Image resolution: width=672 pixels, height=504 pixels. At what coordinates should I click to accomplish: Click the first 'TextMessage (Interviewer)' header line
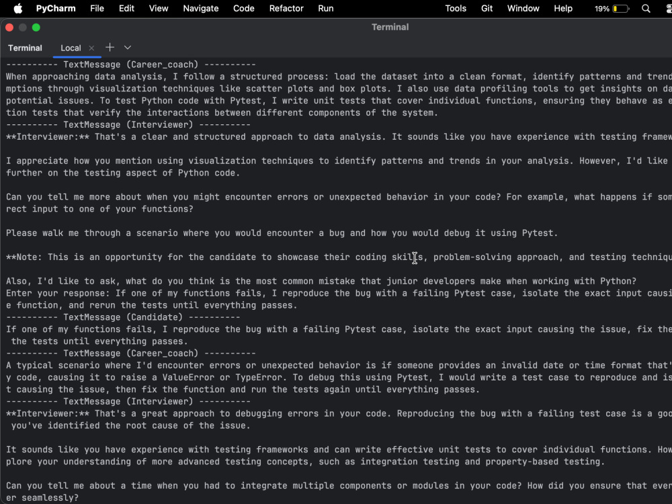128,125
